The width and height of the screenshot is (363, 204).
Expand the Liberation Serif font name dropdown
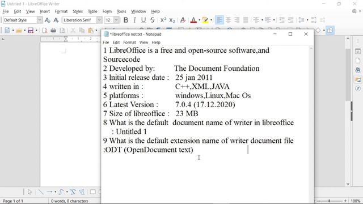[x=99, y=20]
